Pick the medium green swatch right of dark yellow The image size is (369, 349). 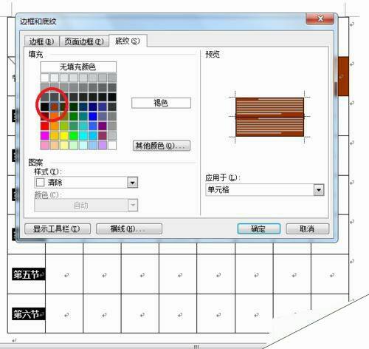pyautogui.click(x=73, y=116)
